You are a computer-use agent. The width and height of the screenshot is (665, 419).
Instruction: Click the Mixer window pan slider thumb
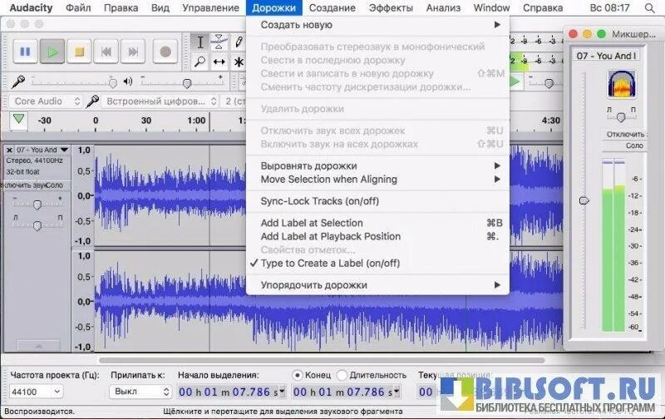621,117
